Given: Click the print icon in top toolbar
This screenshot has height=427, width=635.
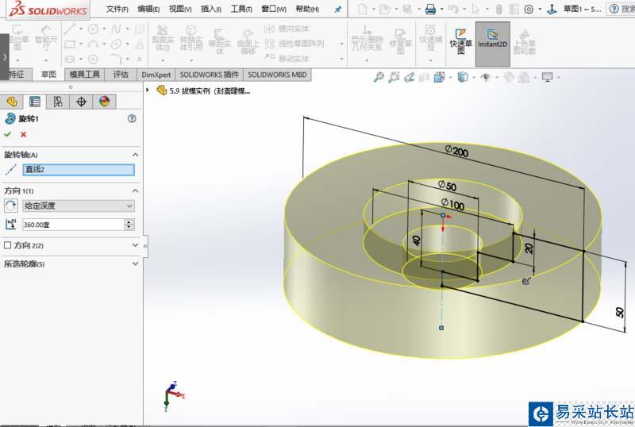Looking at the screenshot, I should click(430, 9).
